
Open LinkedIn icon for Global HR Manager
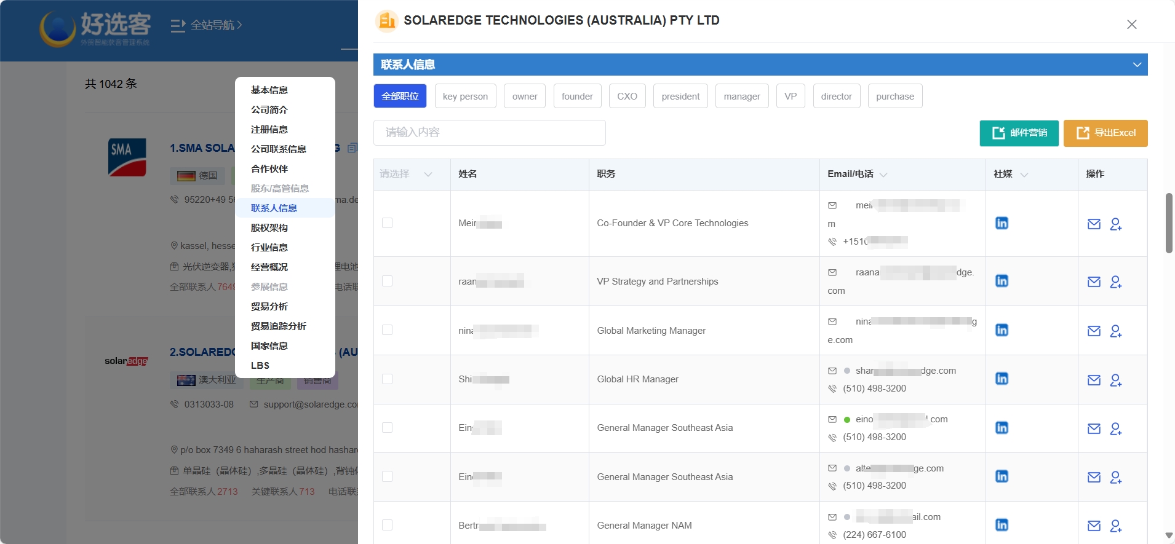tap(1002, 379)
